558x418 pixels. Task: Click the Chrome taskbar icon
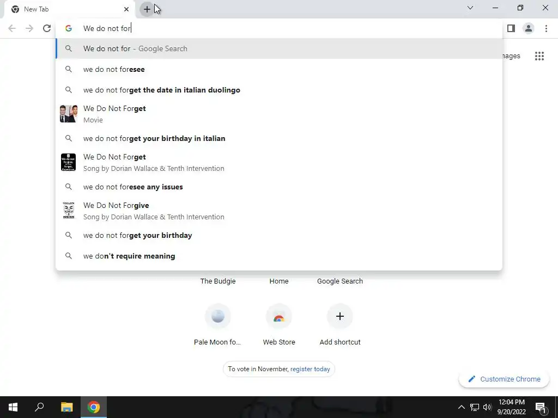[94, 407]
